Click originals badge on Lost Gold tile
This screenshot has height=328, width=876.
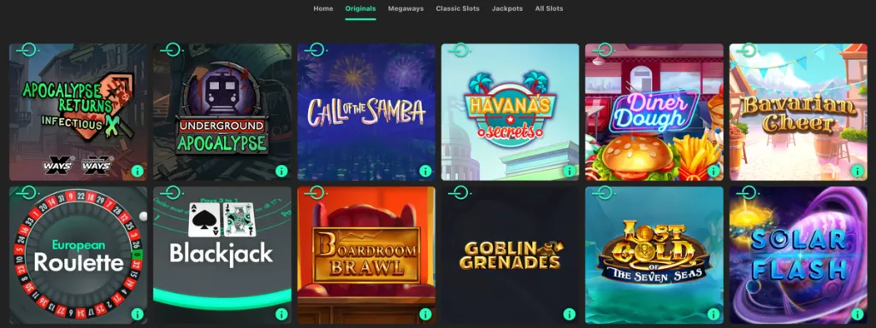pos(603,193)
